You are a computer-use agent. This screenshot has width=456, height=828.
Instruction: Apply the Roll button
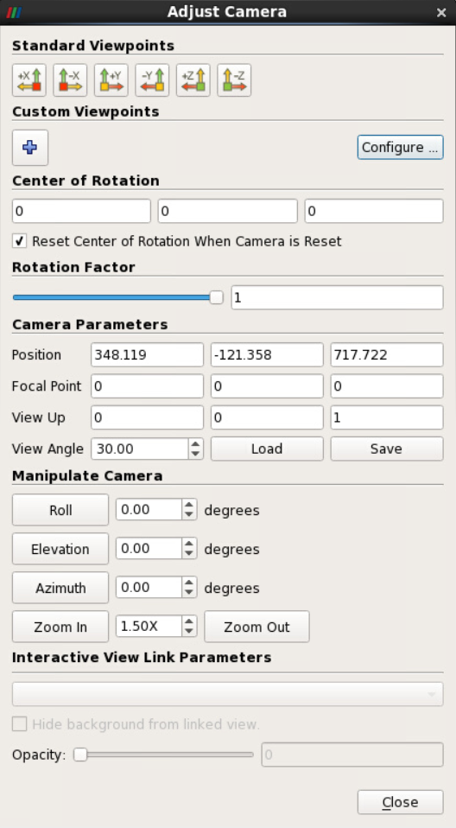coord(60,510)
